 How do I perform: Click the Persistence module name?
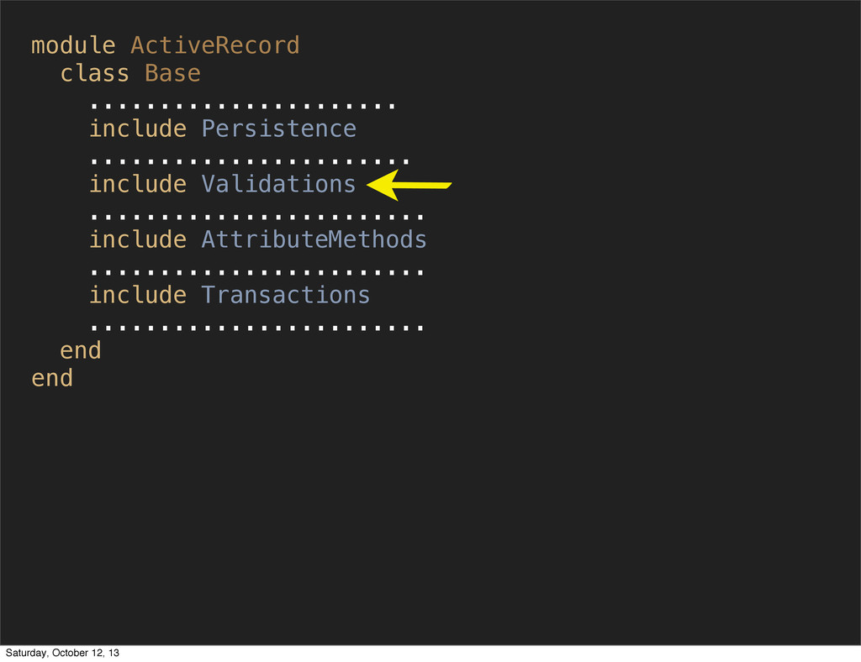279,129
